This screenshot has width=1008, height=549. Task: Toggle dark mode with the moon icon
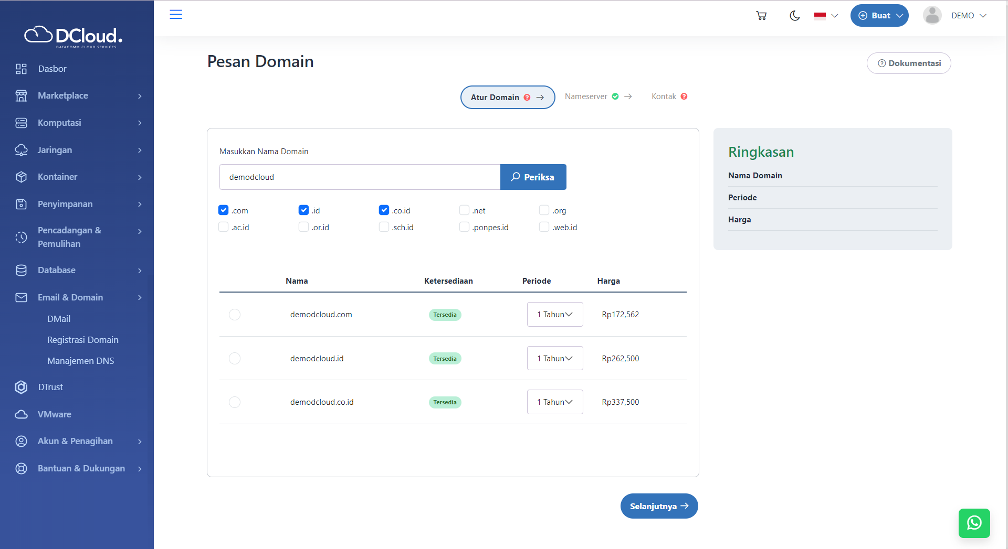coord(794,15)
